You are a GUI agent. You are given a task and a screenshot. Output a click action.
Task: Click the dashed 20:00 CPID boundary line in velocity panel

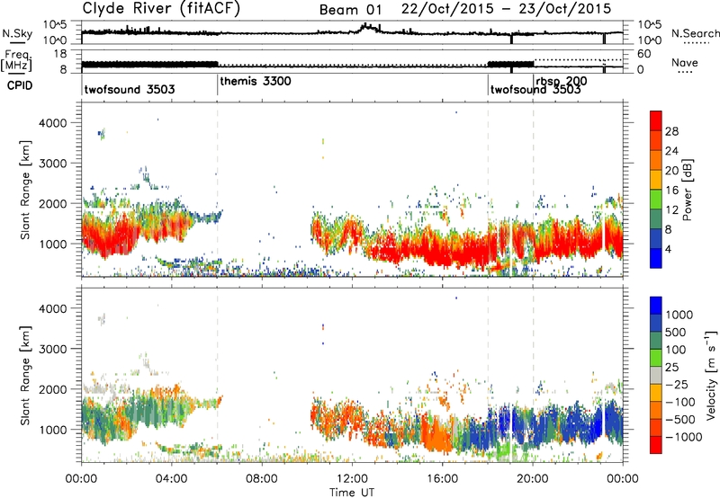[533, 375]
